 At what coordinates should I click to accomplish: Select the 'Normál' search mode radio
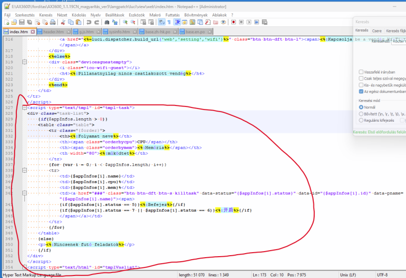pos(361,107)
